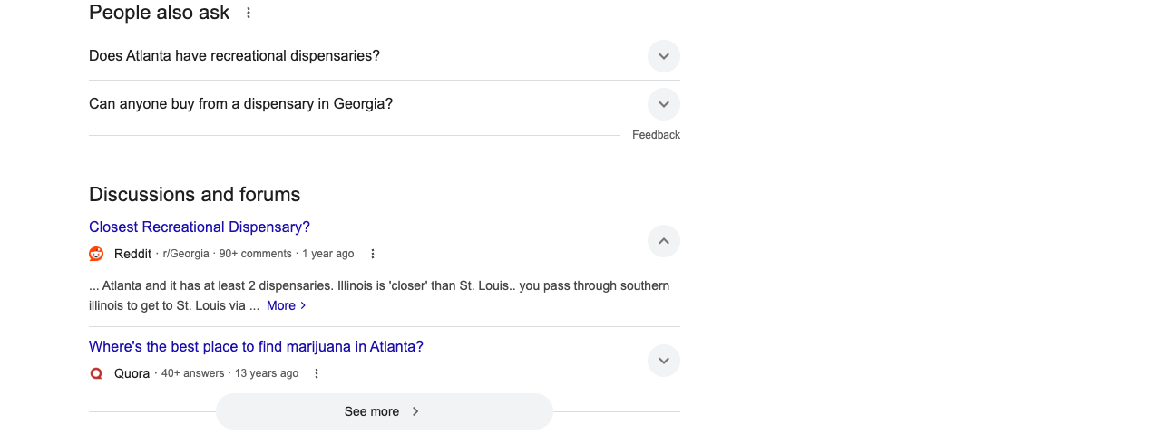1161x444 pixels.
Task: Expand chevron for dispensary in Georgia question
Action: 664,104
